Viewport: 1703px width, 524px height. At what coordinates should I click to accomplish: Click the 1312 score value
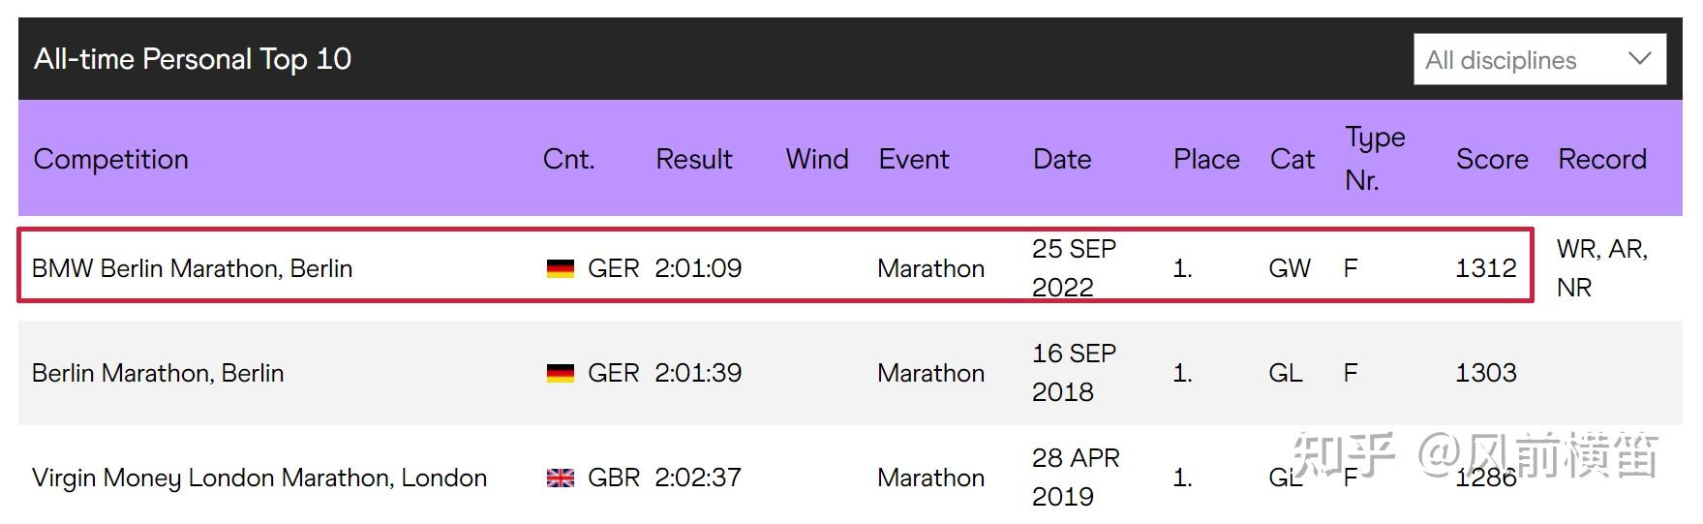click(1486, 268)
